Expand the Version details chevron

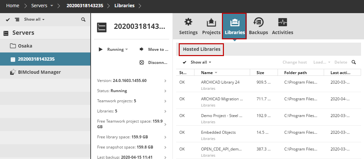[x=165, y=81]
